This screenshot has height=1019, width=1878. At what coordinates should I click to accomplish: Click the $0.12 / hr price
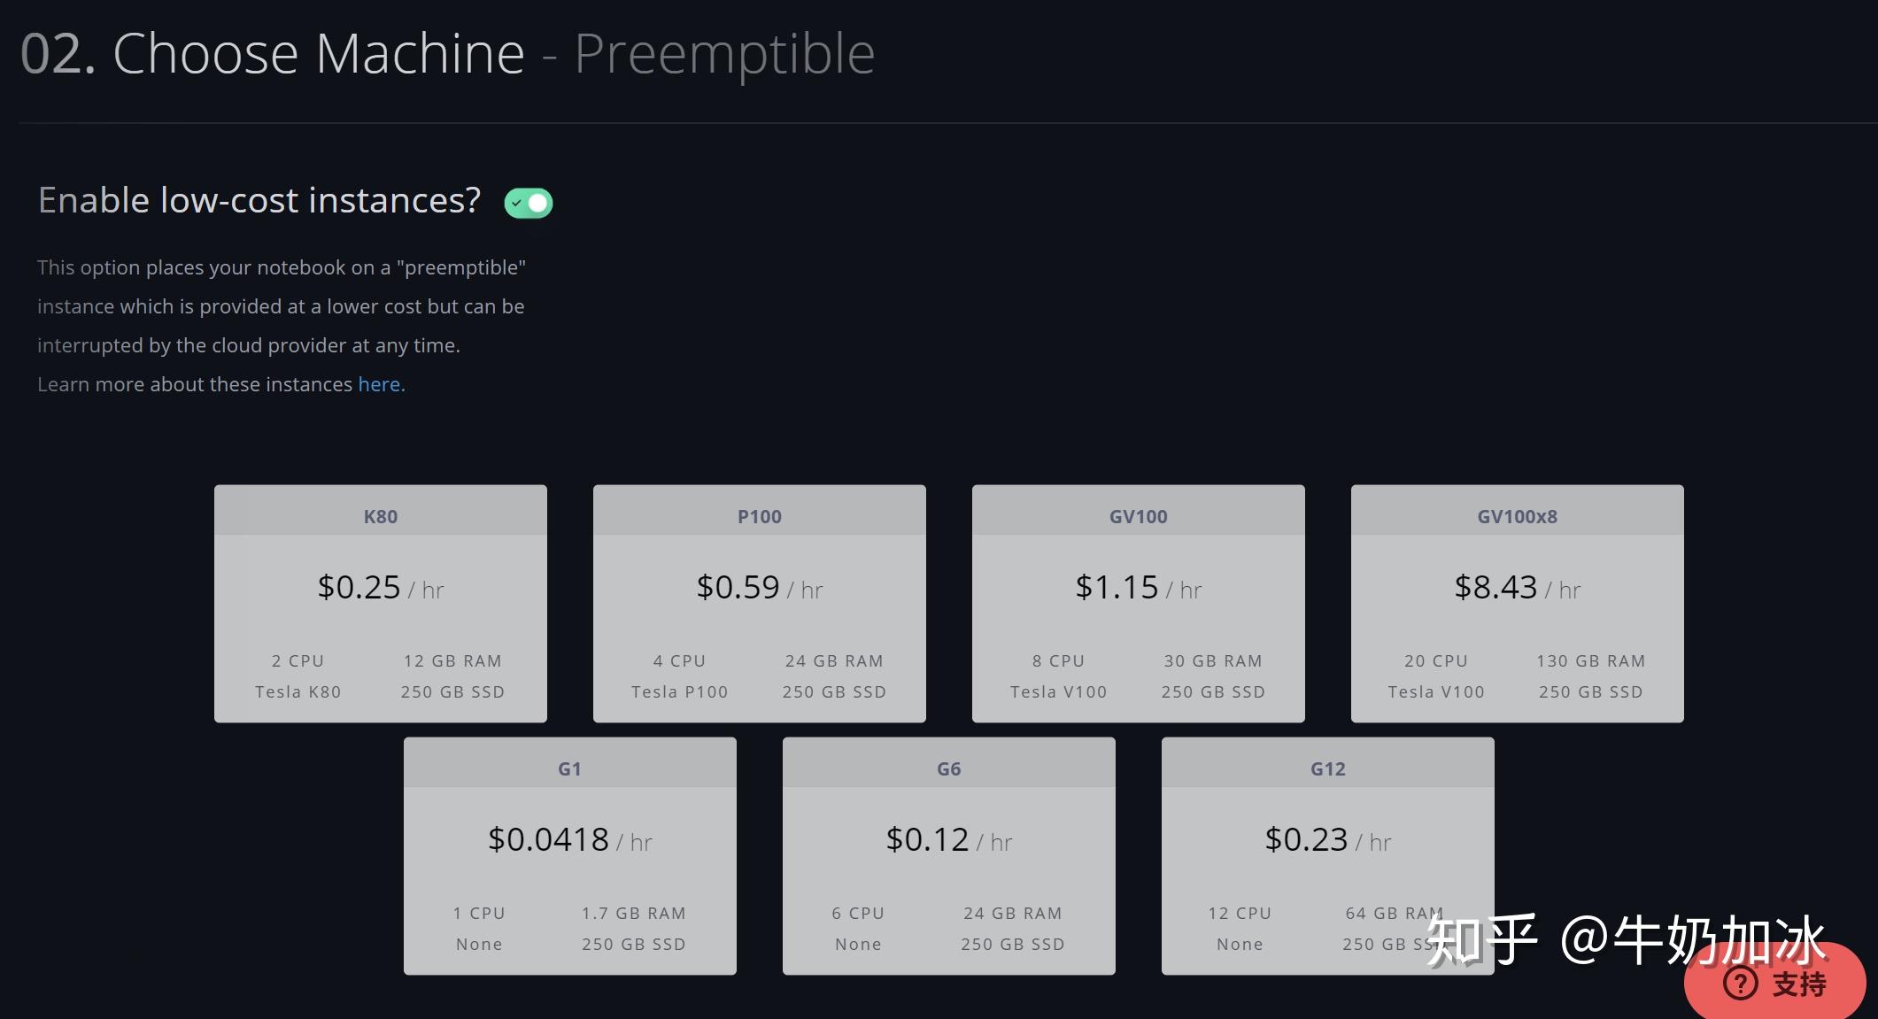click(x=948, y=840)
